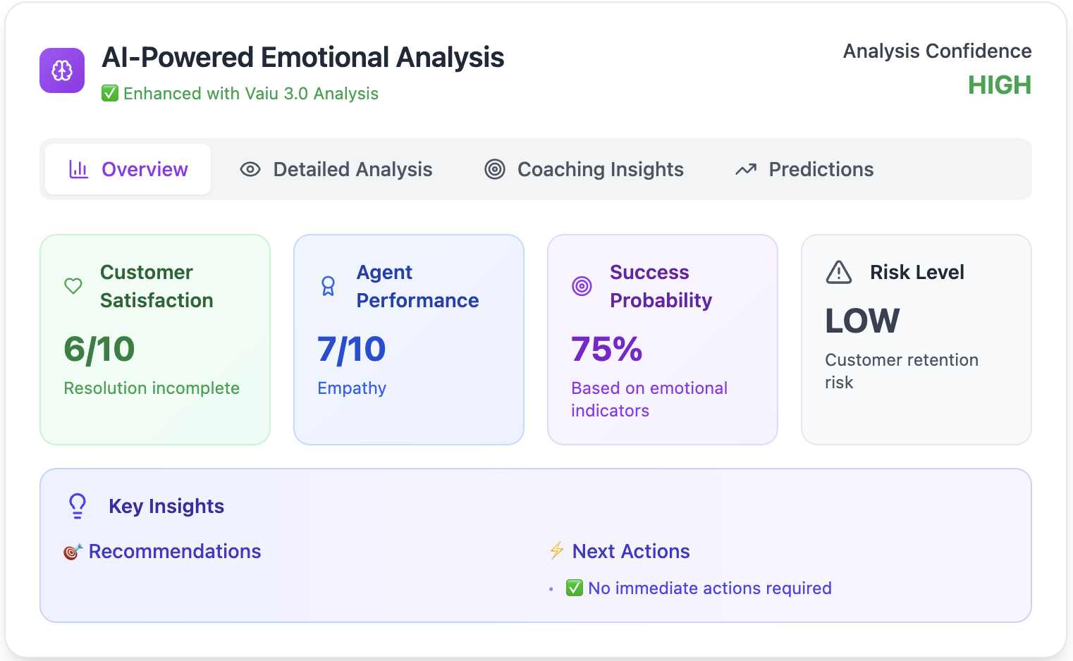1073x661 pixels.
Task: Click the checkmark beside No immediate actions required
Action: [x=575, y=588]
